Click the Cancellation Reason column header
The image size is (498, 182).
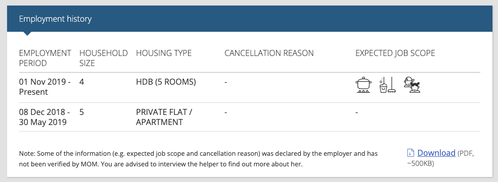tap(269, 53)
